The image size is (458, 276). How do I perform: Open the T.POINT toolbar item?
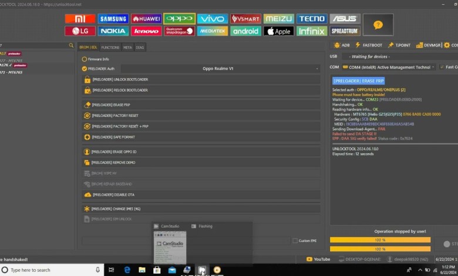click(x=399, y=45)
